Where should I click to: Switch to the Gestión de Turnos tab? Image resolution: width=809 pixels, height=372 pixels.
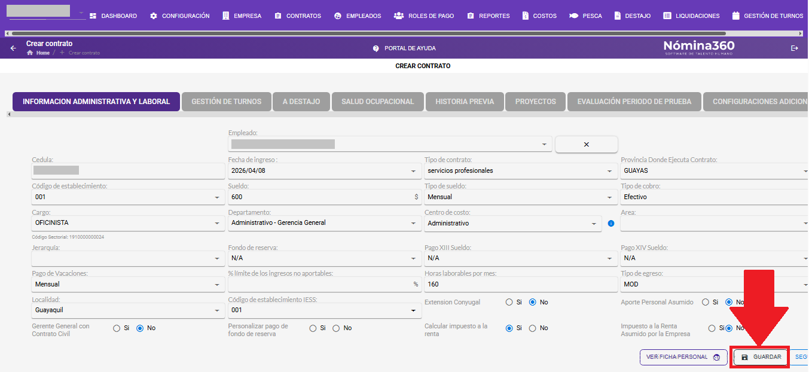tap(226, 102)
